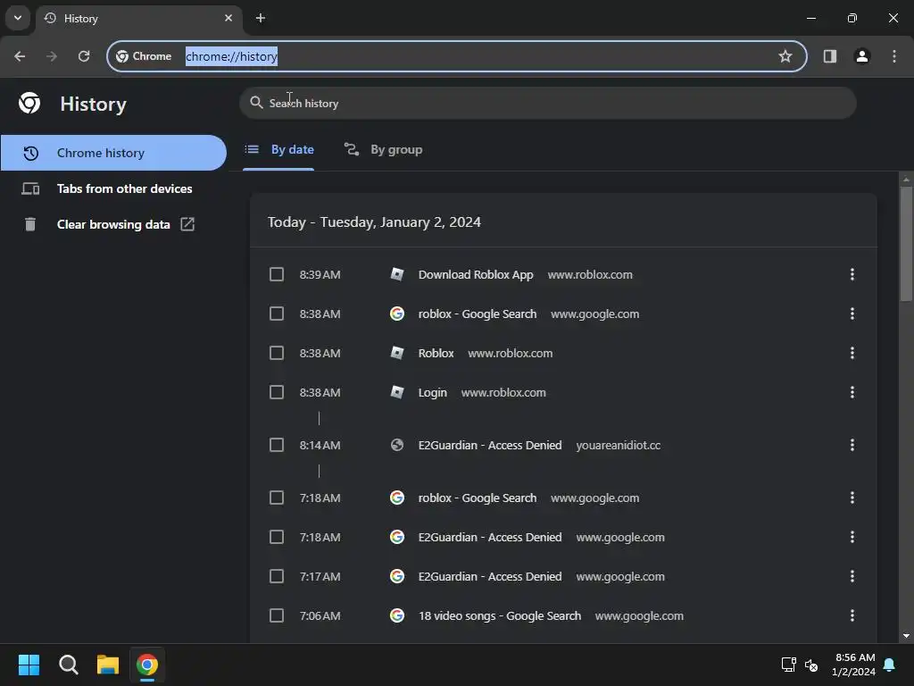Open the profile avatar icon
The image size is (914, 686).
[x=862, y=56]
